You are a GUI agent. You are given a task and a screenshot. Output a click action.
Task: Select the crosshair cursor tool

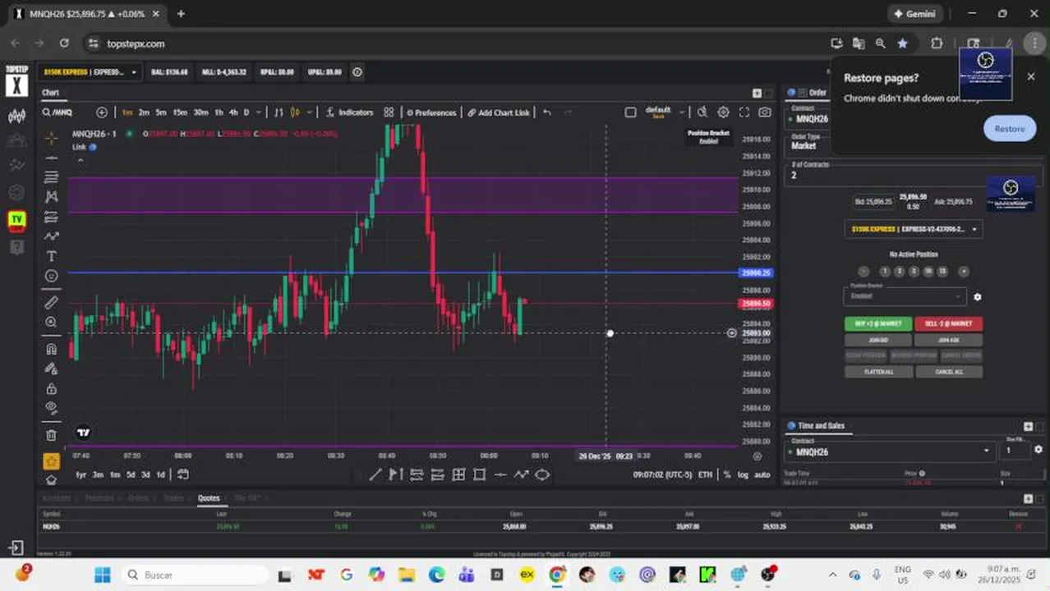51,138
